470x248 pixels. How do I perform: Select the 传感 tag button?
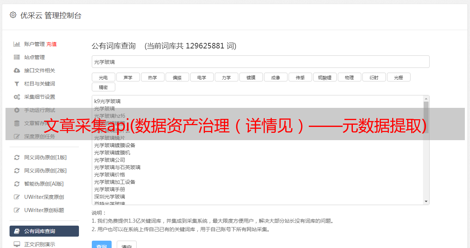pos(300,77)
